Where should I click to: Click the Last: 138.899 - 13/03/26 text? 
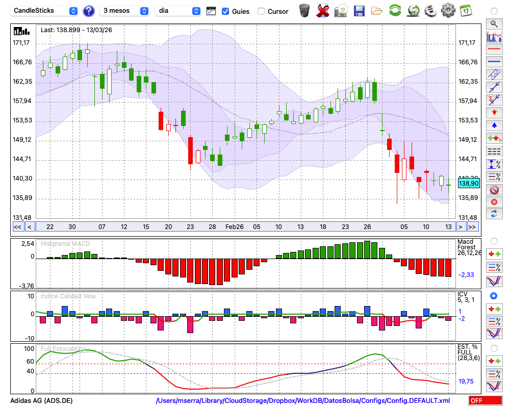[x=76, y=30]
